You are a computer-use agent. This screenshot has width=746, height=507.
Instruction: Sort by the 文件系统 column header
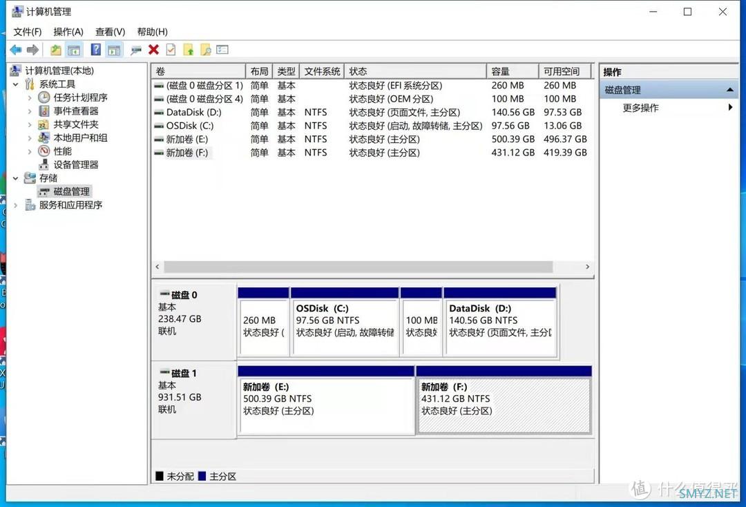(322, 71)
